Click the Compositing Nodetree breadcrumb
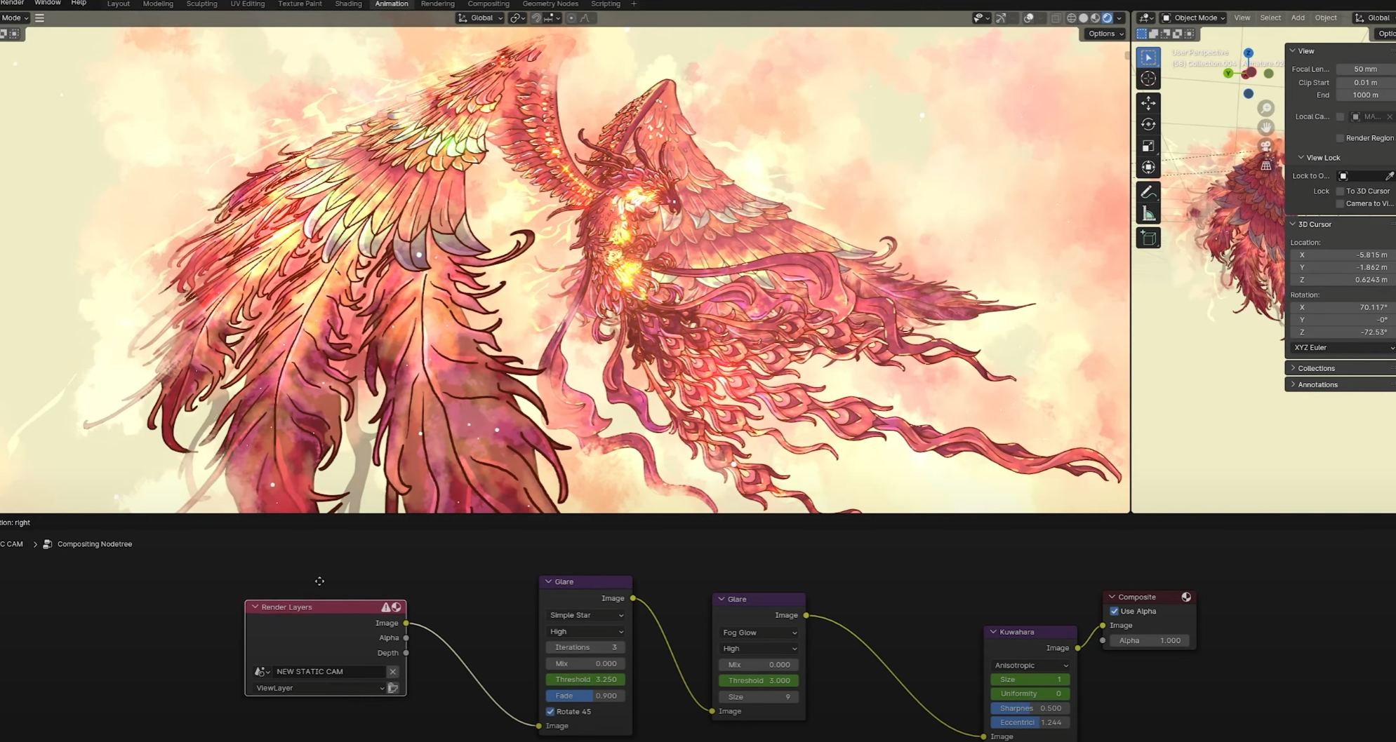The height and width of the screenshot is (742, 1396). 94,544
